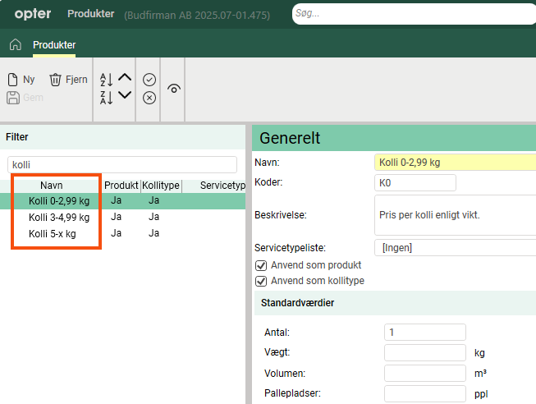Viewport: 536px width, 404px height.
Task: Open the Servicetypeliste dropdown
Action: (x=454, y=247)
